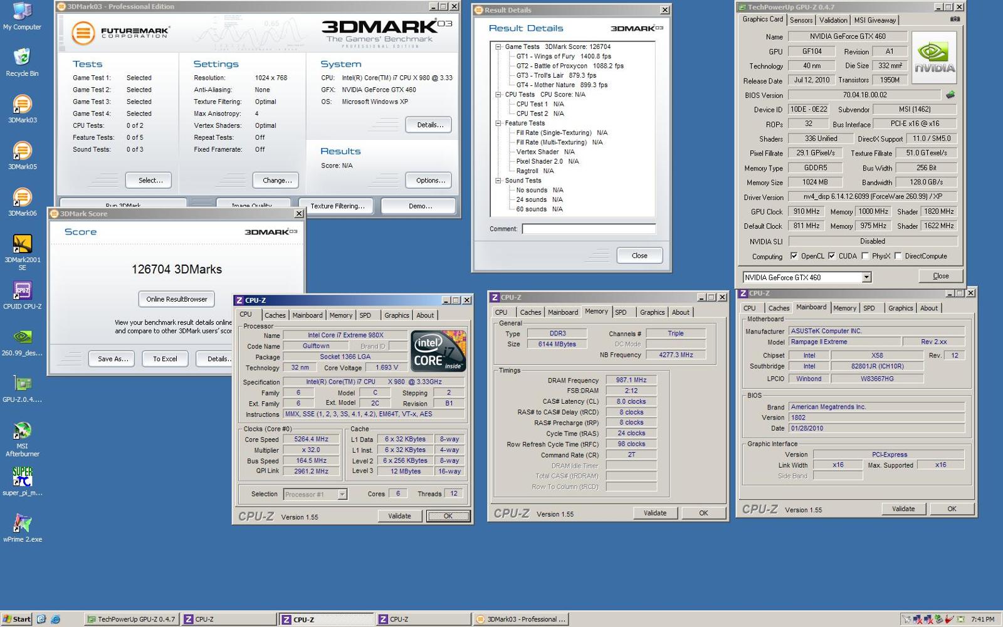Image resolution: width=1003 pixels, height=627 pixels.
Task: Click To Excel button
Action: (x=165, y=359)
